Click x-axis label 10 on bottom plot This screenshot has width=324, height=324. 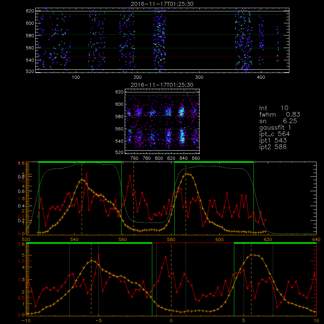pyautogui.click(x=316, y=320)
